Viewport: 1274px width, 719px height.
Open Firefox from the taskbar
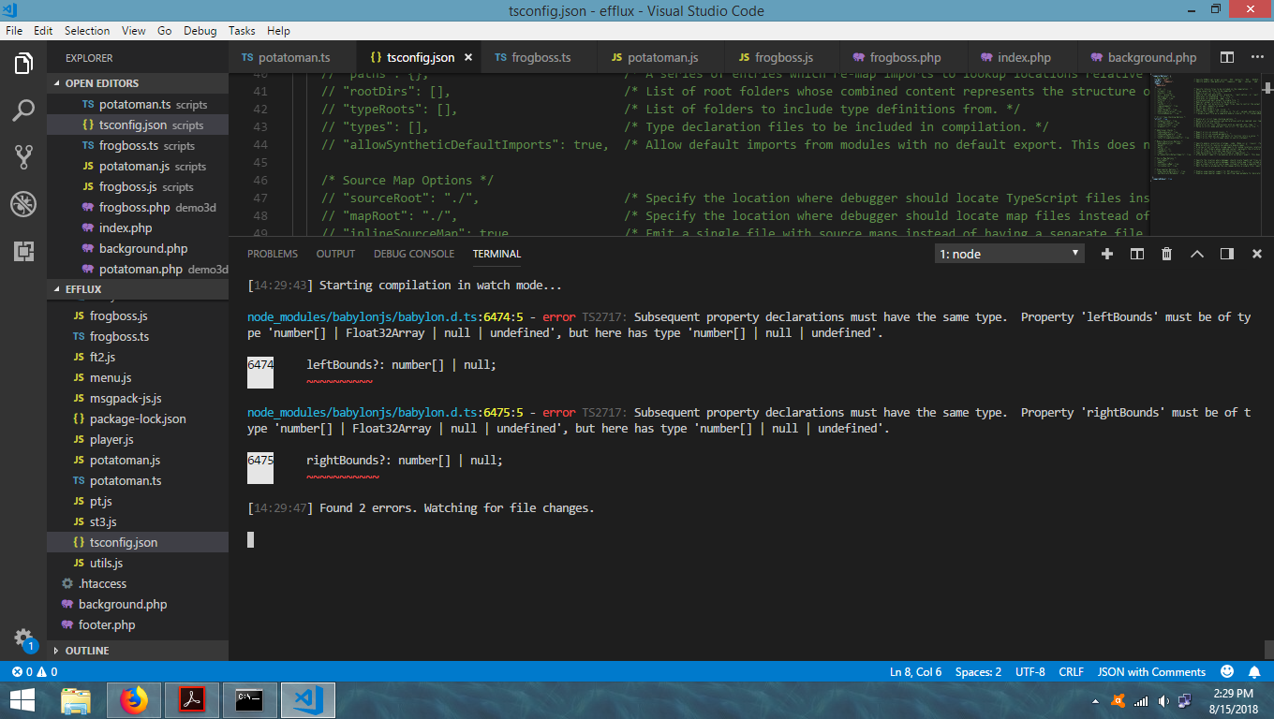pos(135,699)
